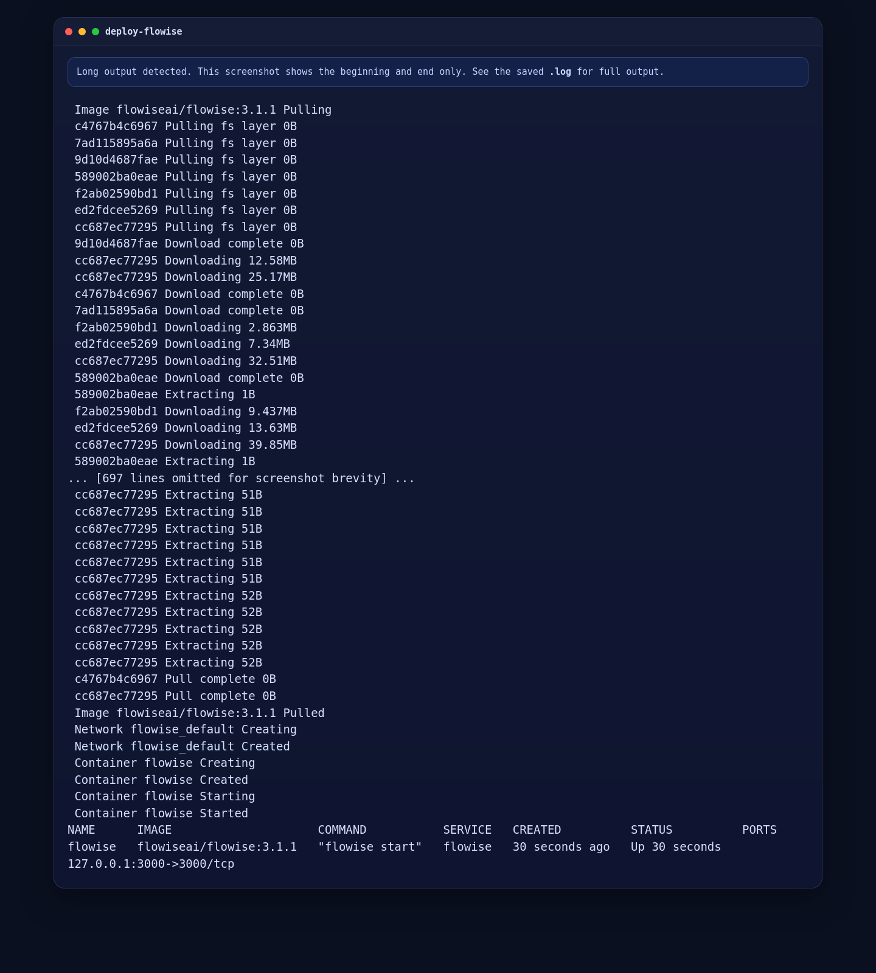The height and width of the screenshot is (973, 876).
Task: Click the 'Up 30 seconds' status value
Action: [x=676, y=847]
